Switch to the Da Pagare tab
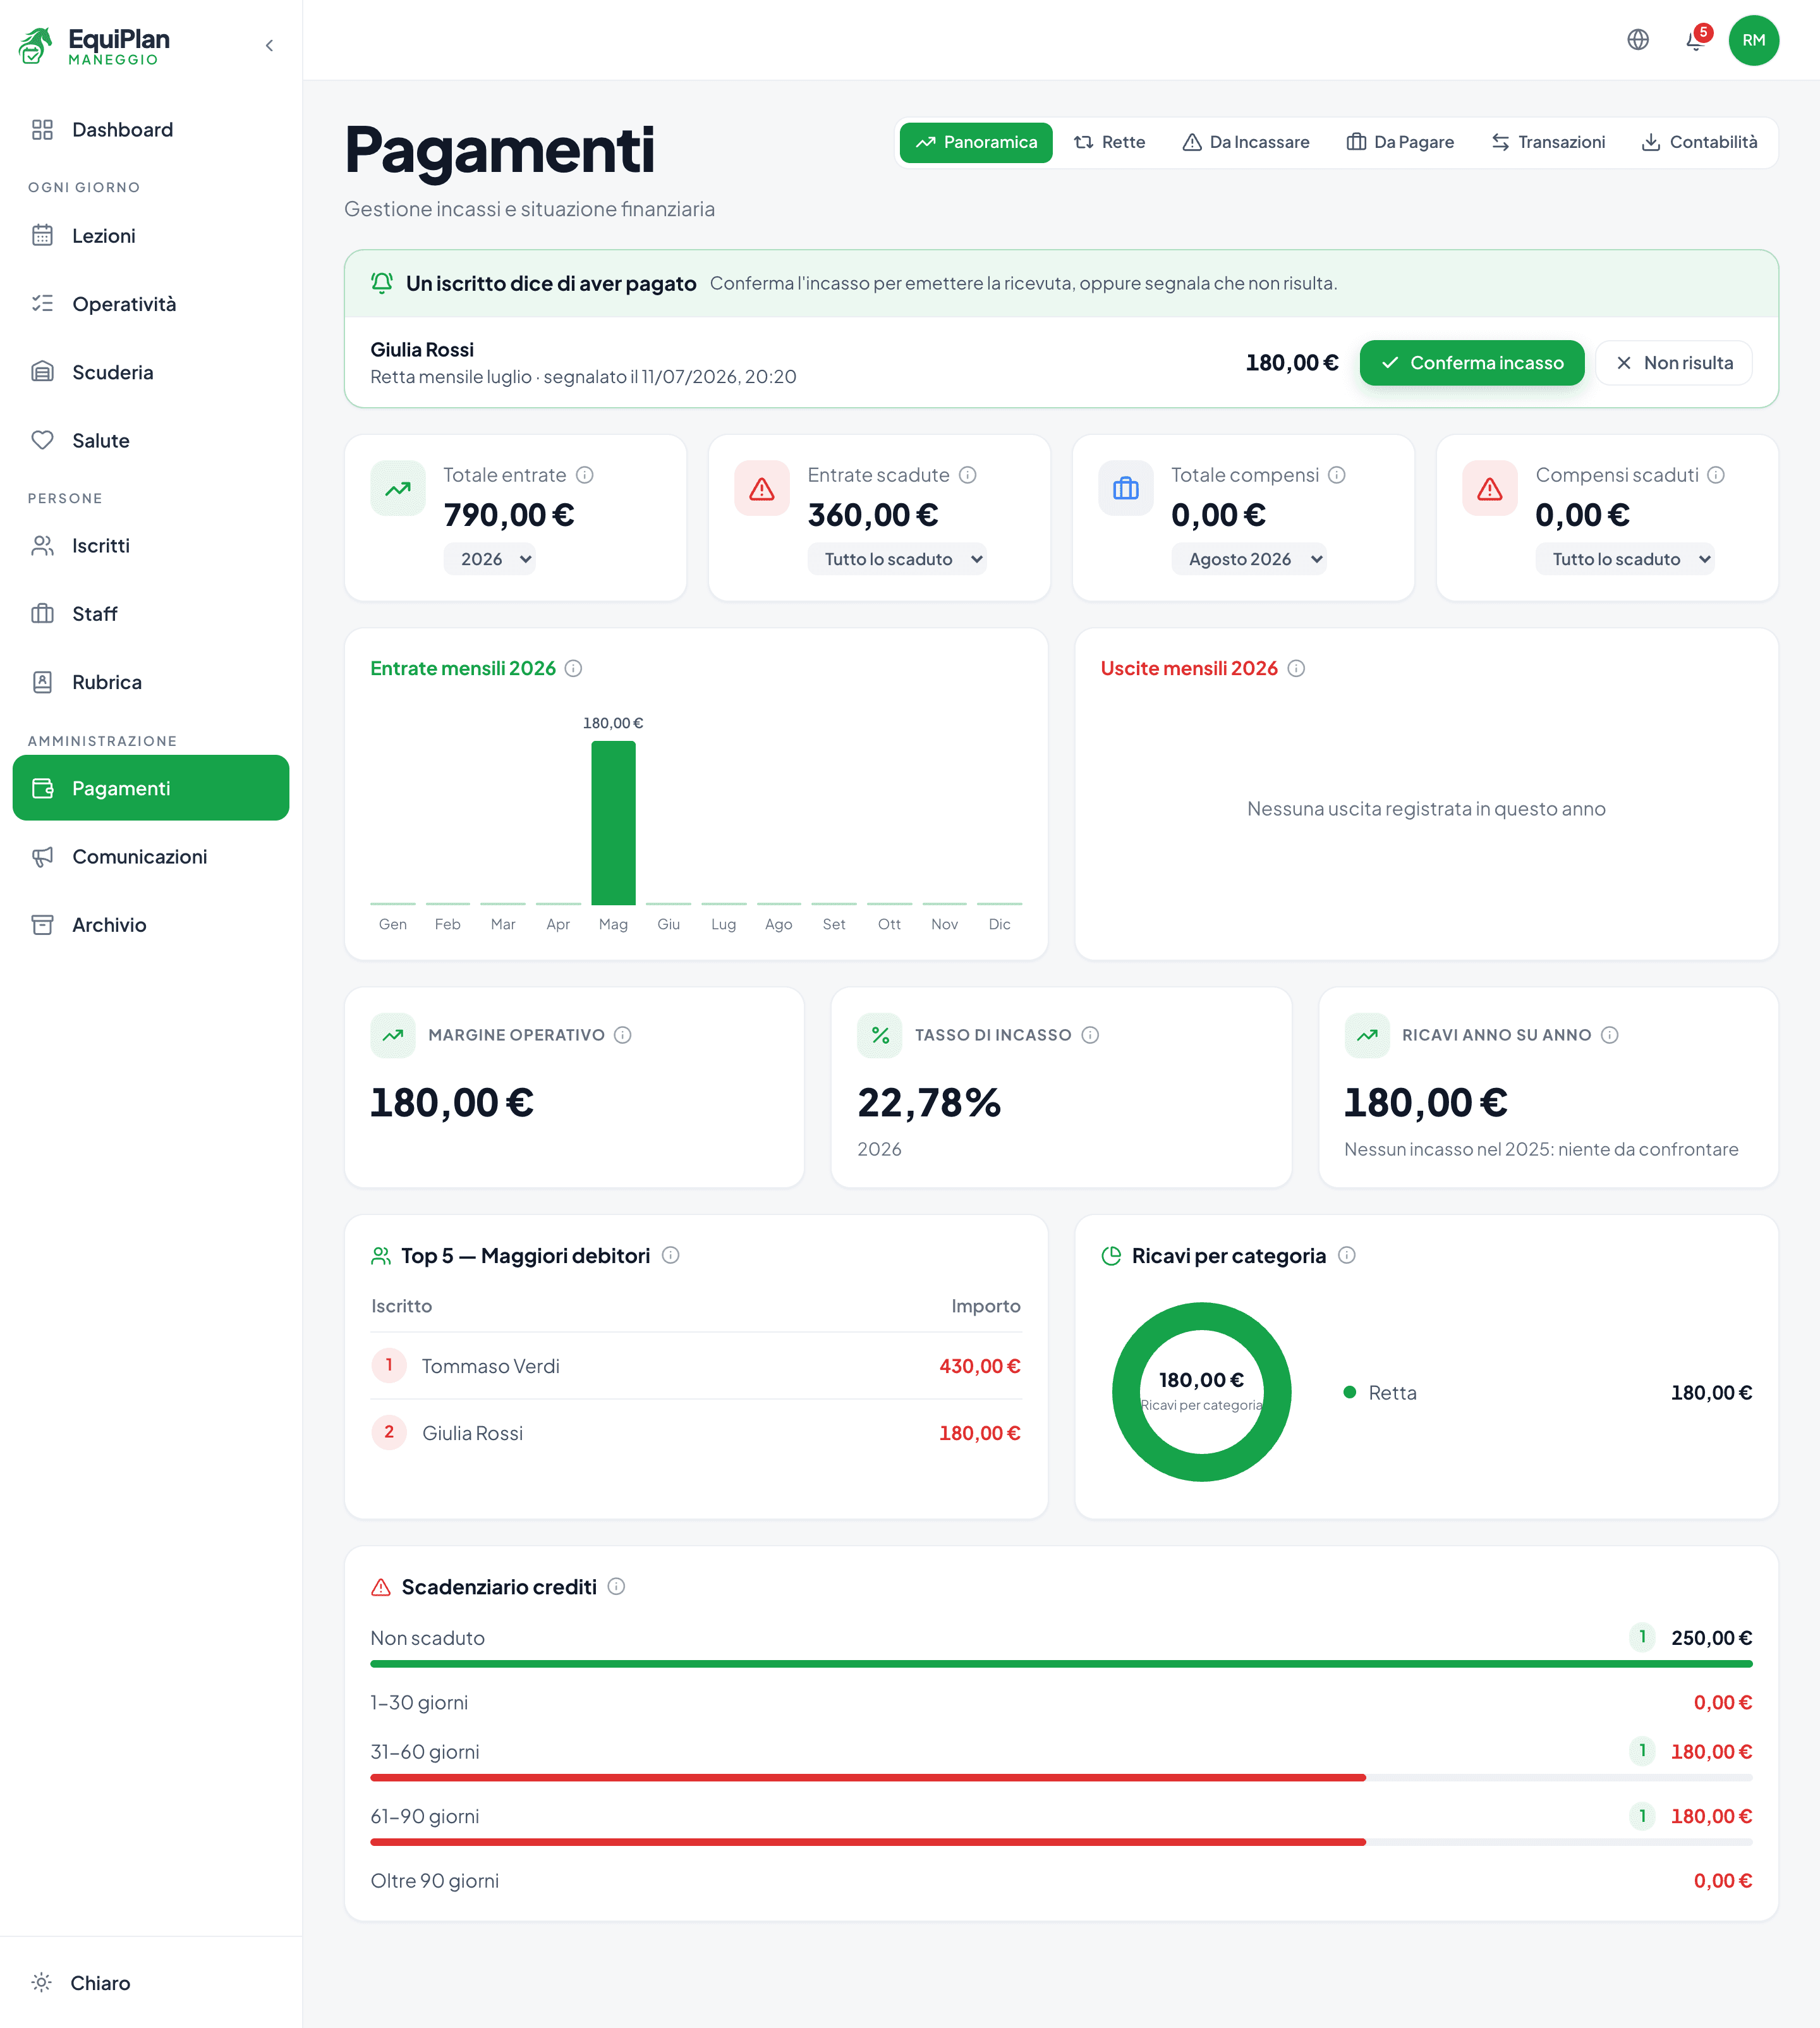Screen dimensions: 1820x2028 pos(1400,142)
